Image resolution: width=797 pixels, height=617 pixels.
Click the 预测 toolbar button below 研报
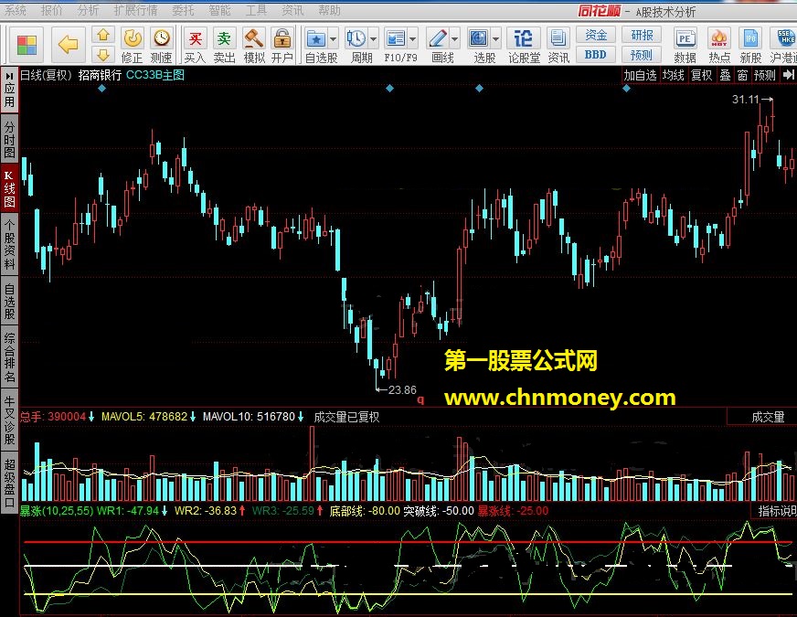tap(642, 54)
